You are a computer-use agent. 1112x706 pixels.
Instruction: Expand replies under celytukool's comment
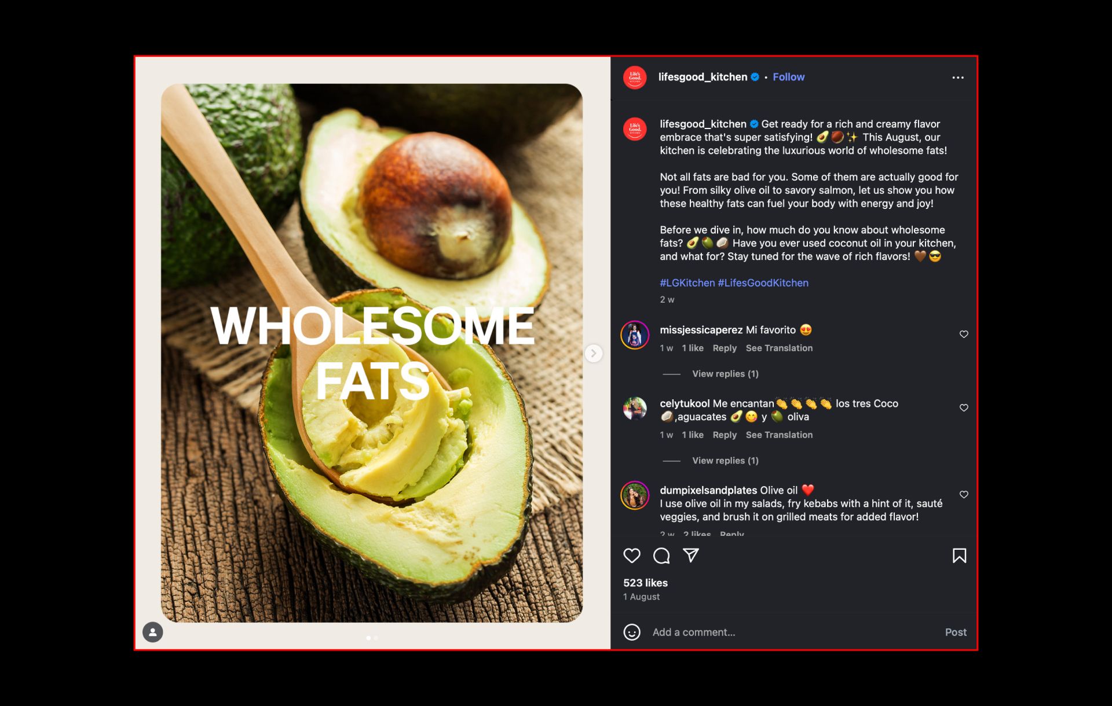coord(725,461)
